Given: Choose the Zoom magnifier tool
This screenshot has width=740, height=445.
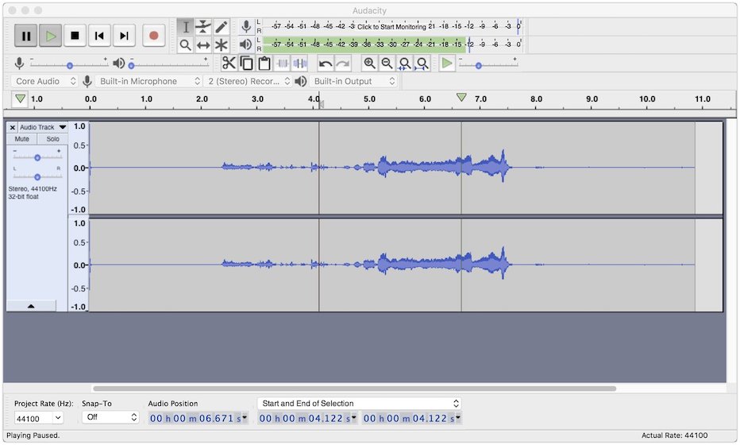Looking at the screenshot, I should [x=185, y=45].
